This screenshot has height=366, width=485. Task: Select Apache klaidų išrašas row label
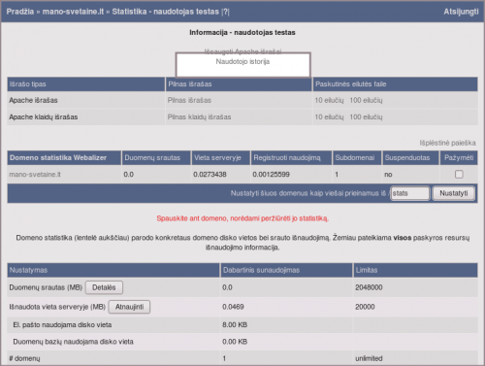pos(44,117)
